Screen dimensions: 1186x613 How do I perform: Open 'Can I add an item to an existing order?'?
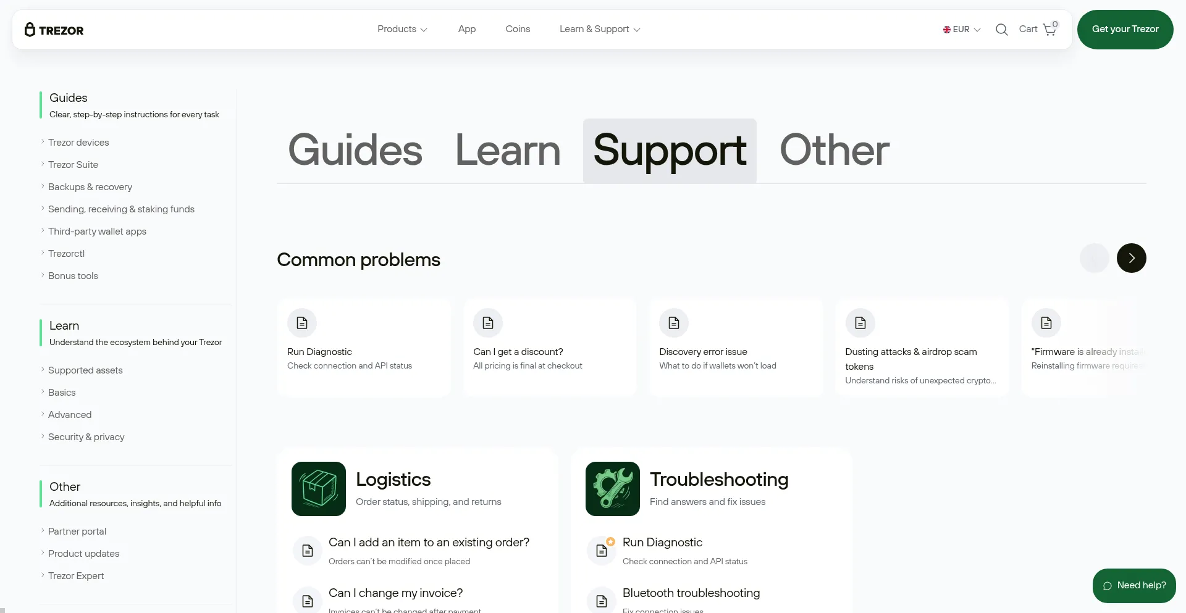click(429, 543)
